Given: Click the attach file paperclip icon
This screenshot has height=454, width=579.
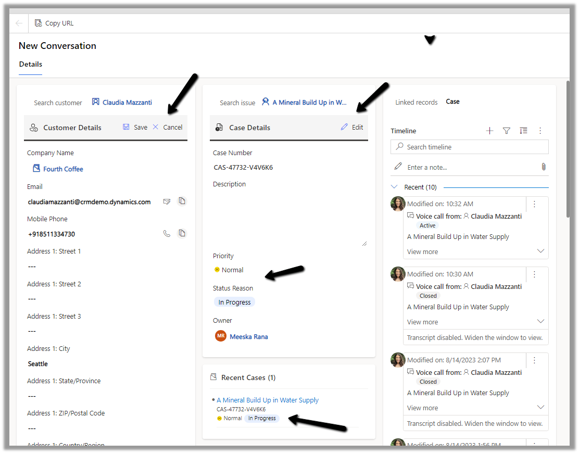Looking at the screenshot, I should [x=543, y=167].
